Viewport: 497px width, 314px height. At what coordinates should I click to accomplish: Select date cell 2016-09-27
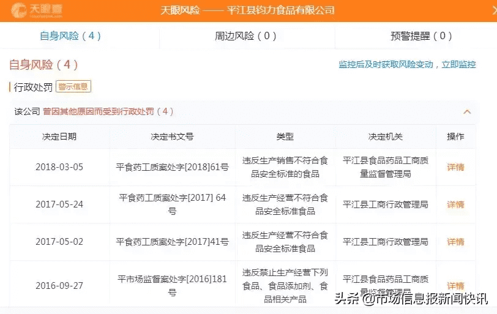(59, 286)
